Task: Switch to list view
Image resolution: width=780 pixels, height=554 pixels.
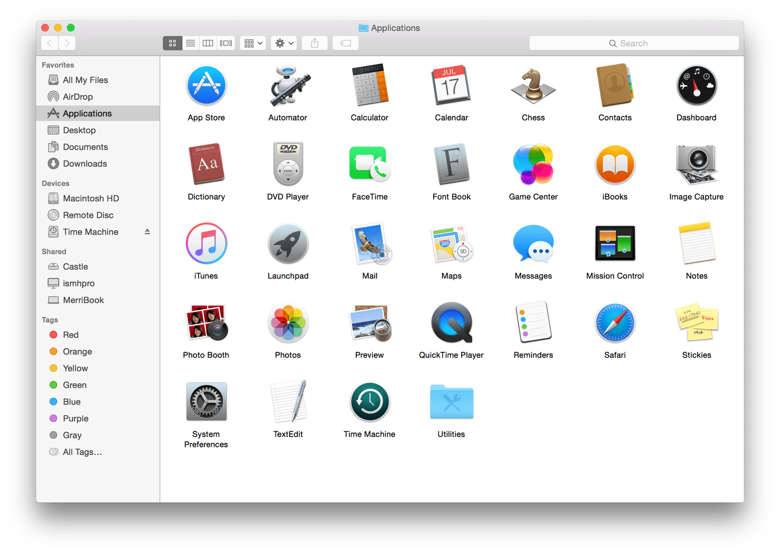Action: 190,43
